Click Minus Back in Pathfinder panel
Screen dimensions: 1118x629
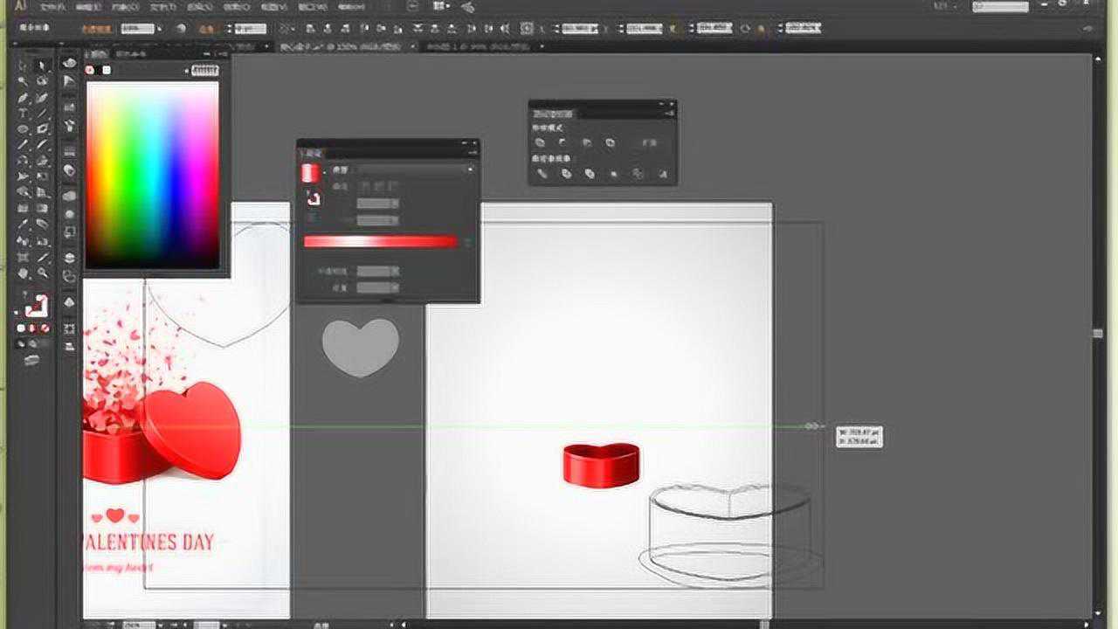pyautogui.click(x=663, y=173)
